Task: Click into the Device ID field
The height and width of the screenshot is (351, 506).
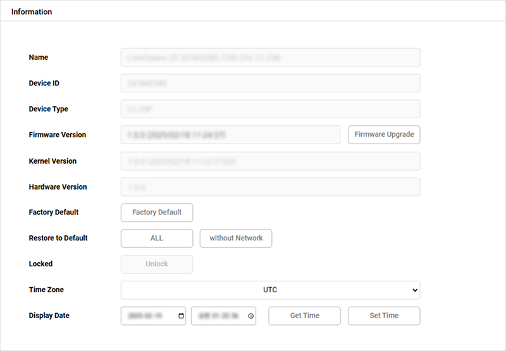Action: point(270,83)
